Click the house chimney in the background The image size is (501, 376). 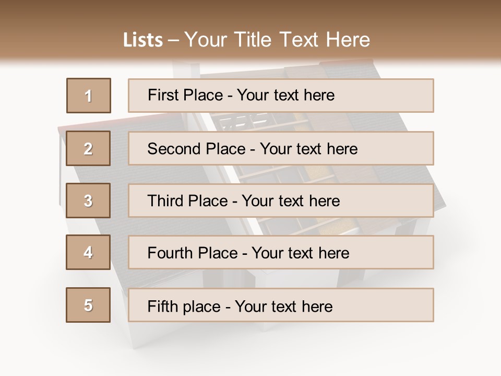point(183,70)
